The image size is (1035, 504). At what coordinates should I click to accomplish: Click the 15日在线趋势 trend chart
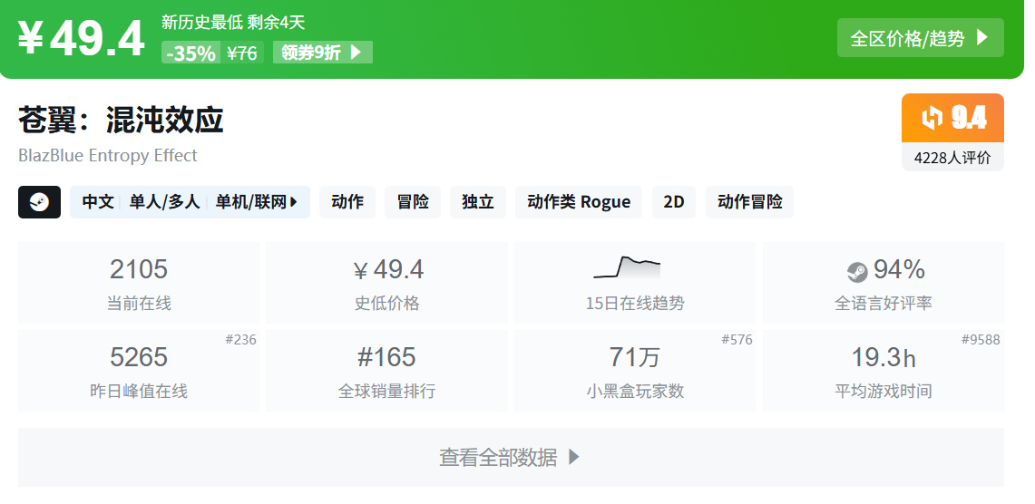[635, 282]
